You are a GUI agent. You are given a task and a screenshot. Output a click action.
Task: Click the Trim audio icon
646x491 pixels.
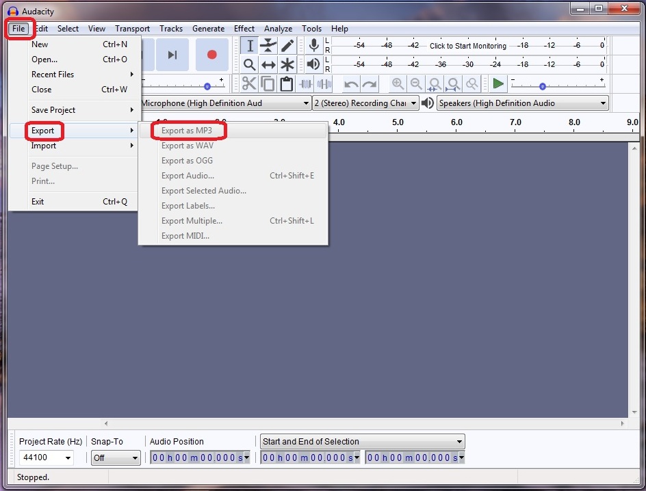point(305,84)
